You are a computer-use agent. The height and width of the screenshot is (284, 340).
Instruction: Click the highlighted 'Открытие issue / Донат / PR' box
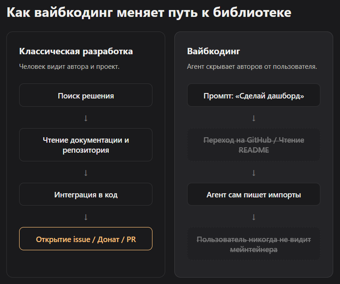86,239
